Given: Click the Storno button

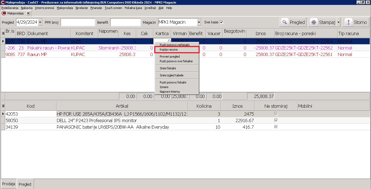Looking at the screenshot, I should tap(356, 22).
